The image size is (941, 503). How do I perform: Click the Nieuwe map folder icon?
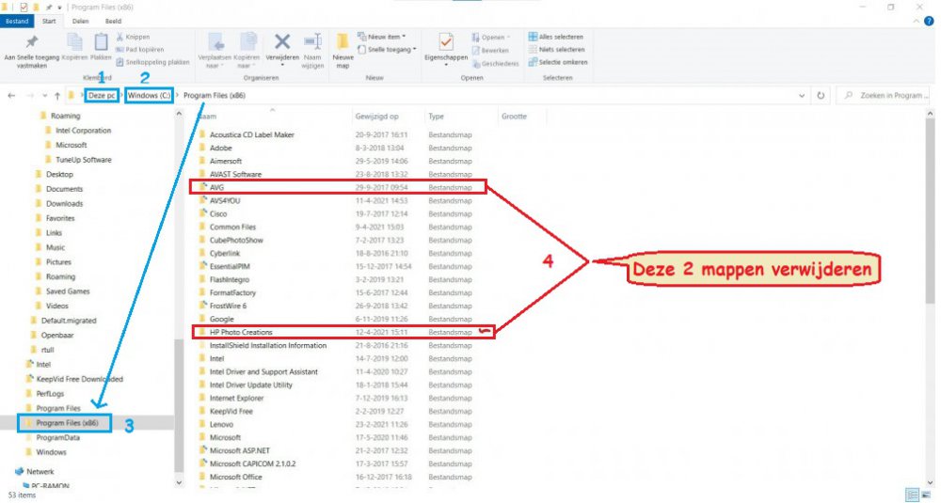(343, 47)
